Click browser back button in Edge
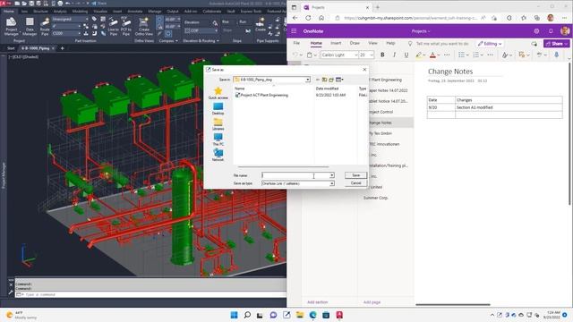Image resolution: width=573 pixels, height=322 pixels. pyautogui.click(x=295, y=18)
